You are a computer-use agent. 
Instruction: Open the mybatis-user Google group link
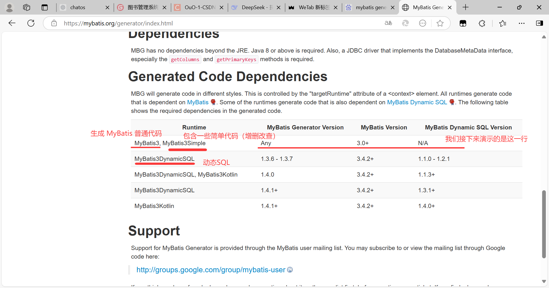click(211, 270)
